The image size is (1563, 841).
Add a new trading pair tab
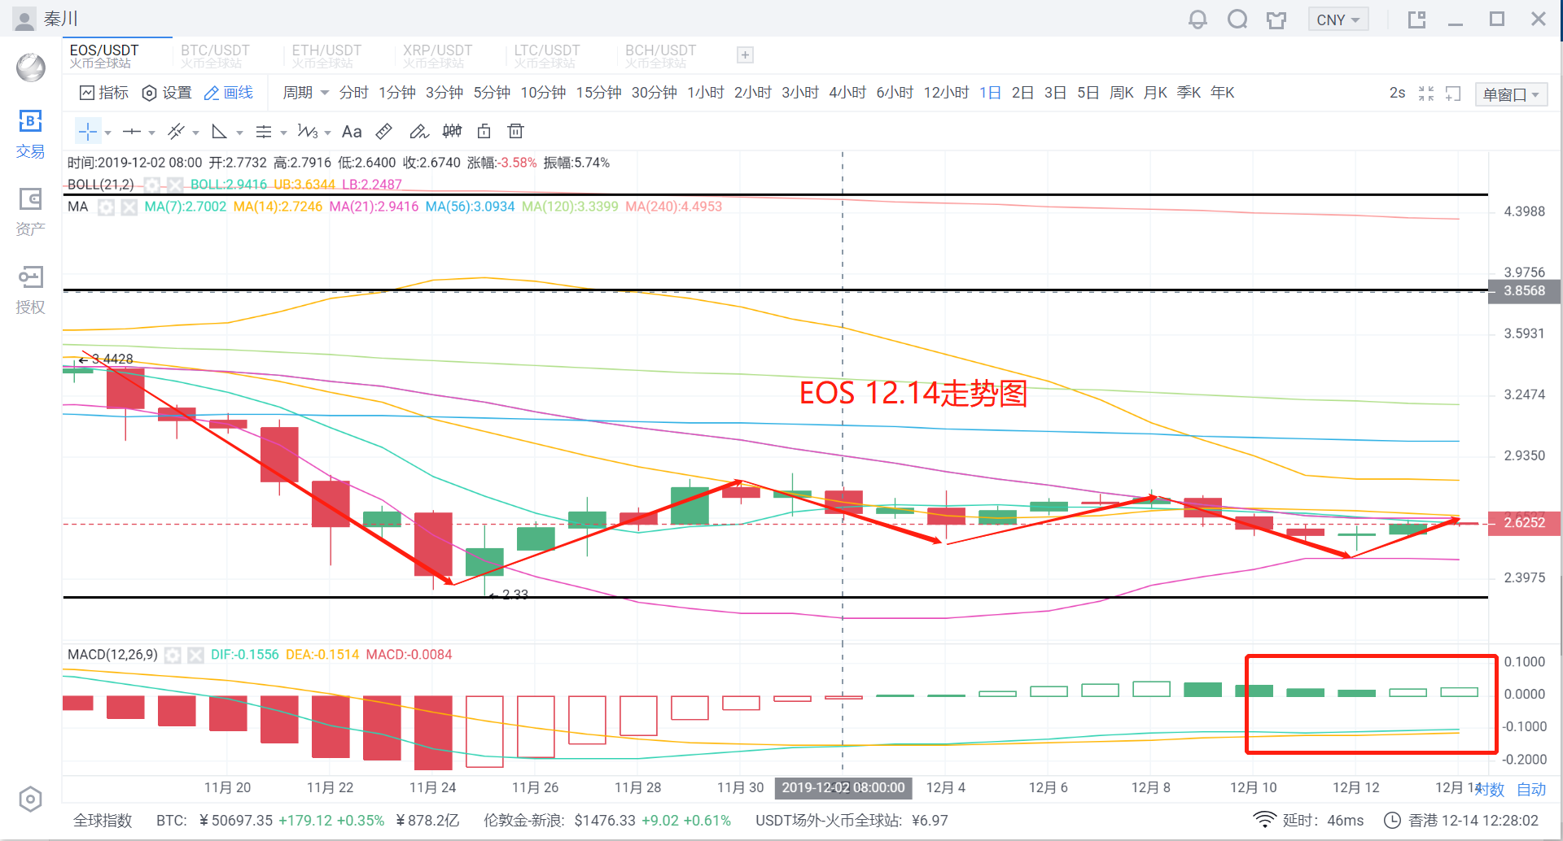[x=745, y=55]
